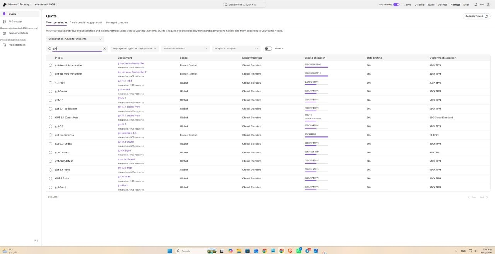The height and width of the screenshot is (254, 495).
Task: Open the Scope: All scopes dropdown
Action: pyautogui.click(x=236, y=49)
